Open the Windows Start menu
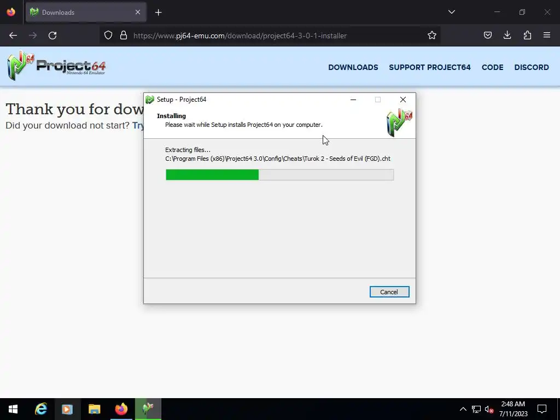Screen dimensions: 560x420 pyautogui.click(x=13, y=409)
